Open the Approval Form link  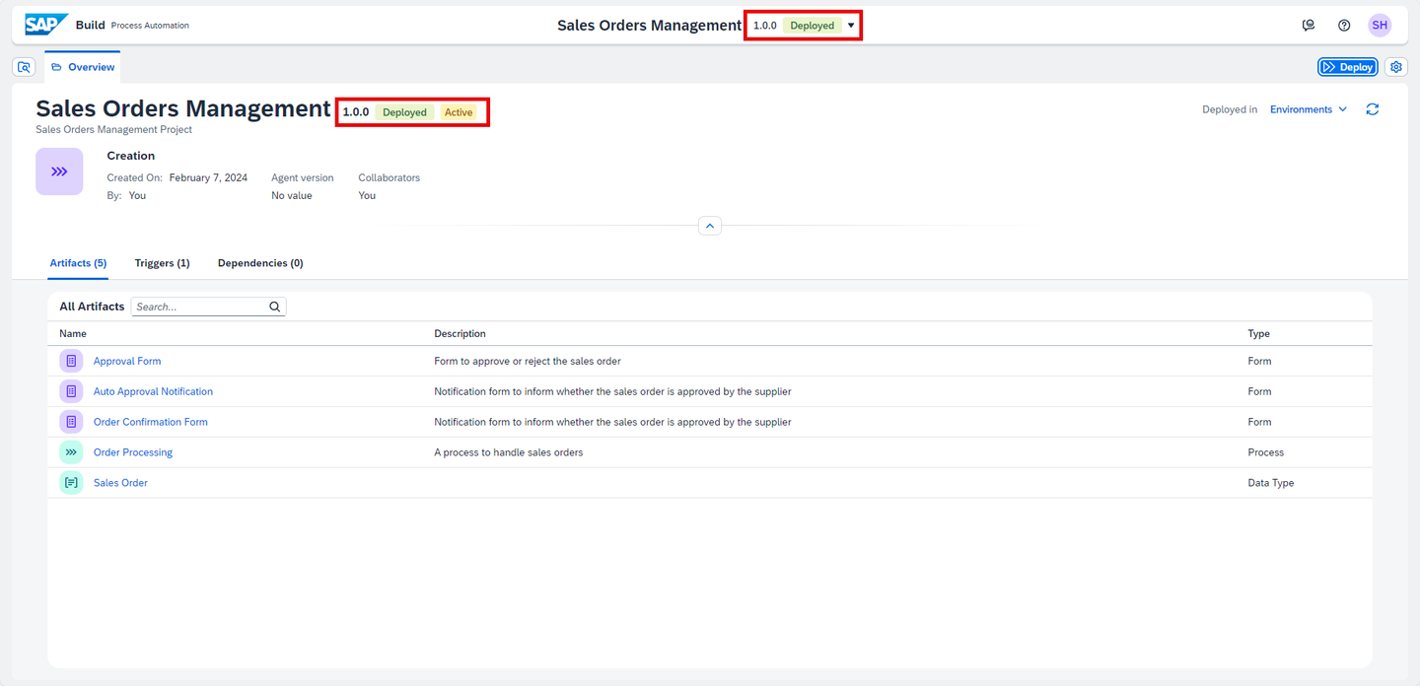(x=127, y=362)
